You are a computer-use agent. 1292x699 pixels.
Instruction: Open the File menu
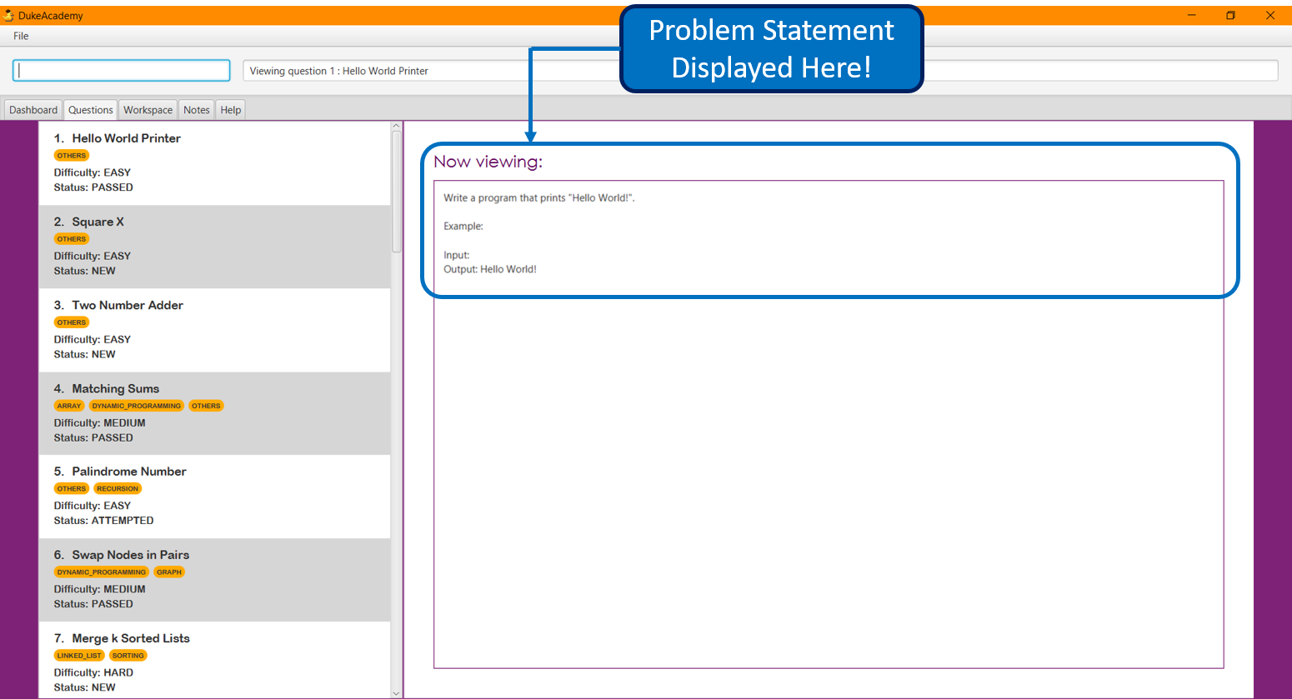click(21, 36)
